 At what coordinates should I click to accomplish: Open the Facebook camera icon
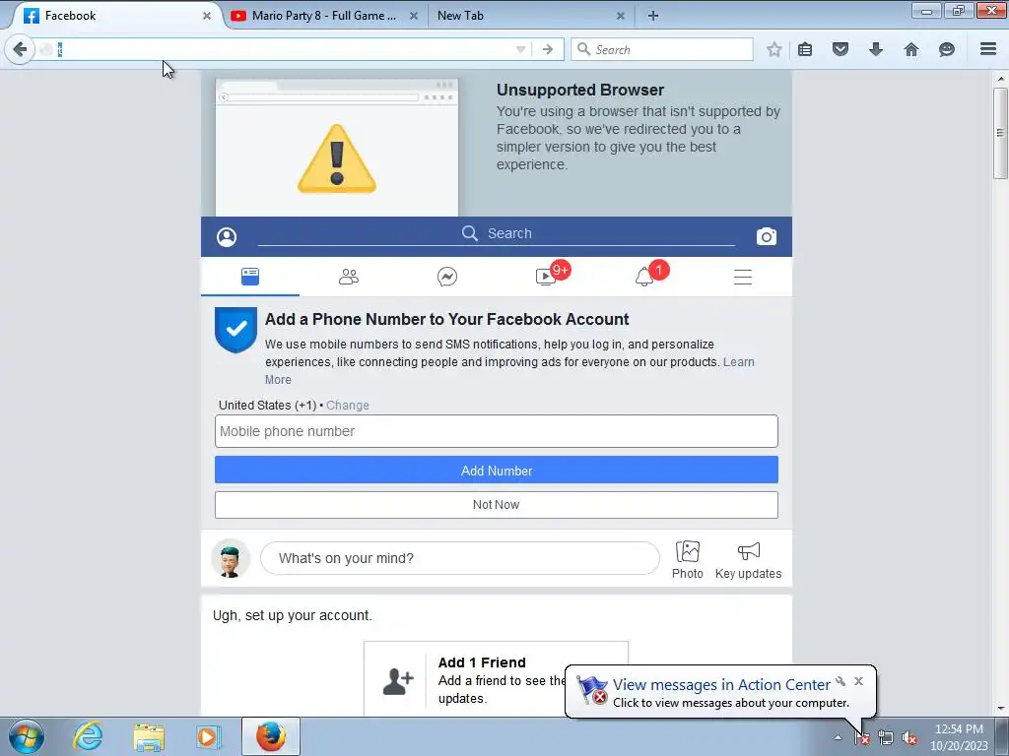pos(767,236)
